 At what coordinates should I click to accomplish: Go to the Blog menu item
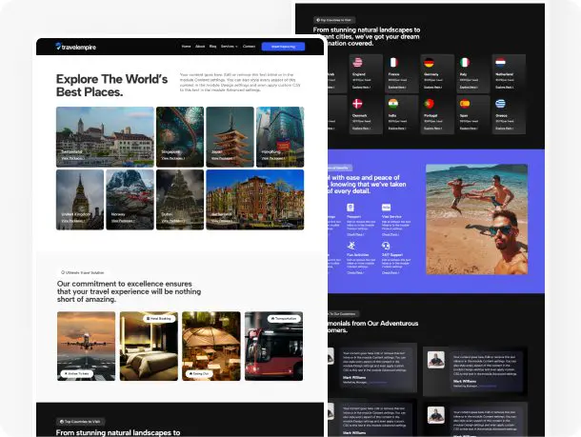pos(213,46)
